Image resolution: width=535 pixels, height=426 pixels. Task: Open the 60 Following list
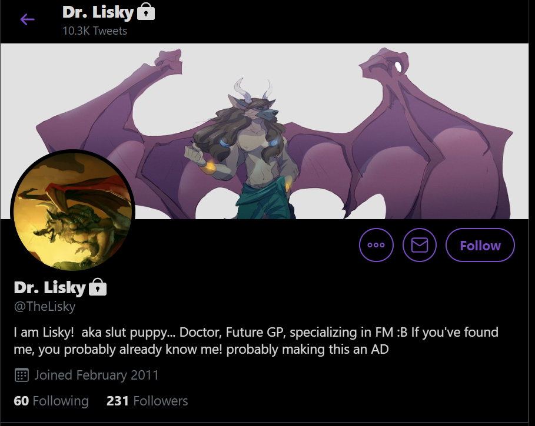[51, 401]
